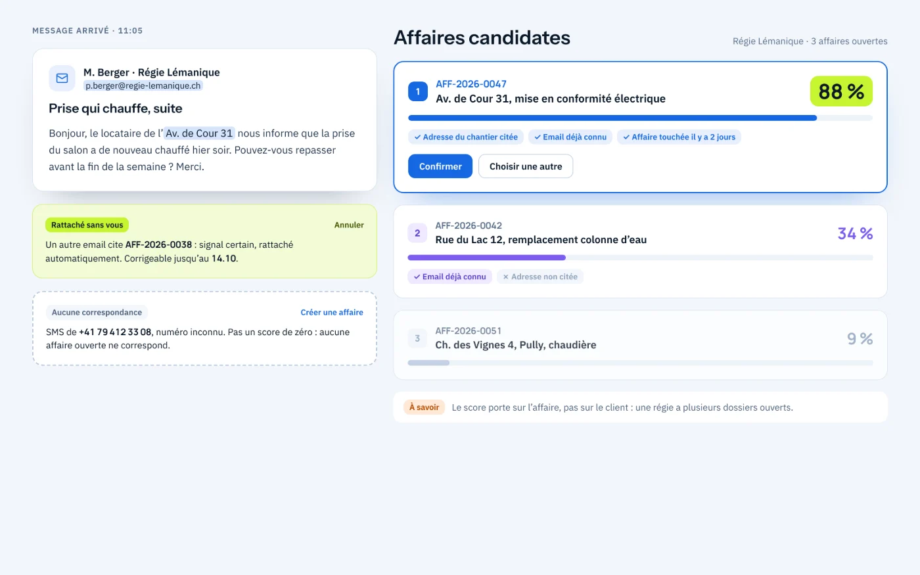Click the envelope icon beside M. Berger

62,78
